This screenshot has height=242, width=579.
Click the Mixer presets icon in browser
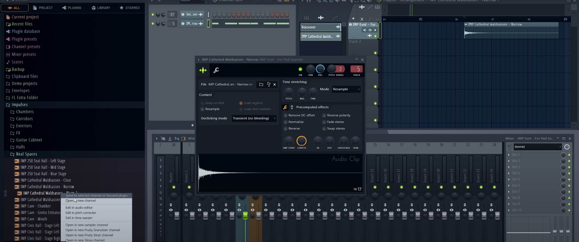tap(8, 54)
